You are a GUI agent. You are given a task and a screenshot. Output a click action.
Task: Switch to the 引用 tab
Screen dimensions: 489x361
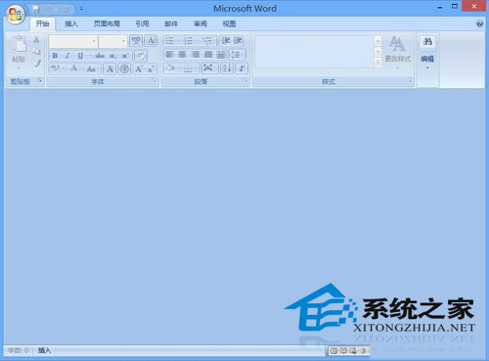[x=142, y=23]
